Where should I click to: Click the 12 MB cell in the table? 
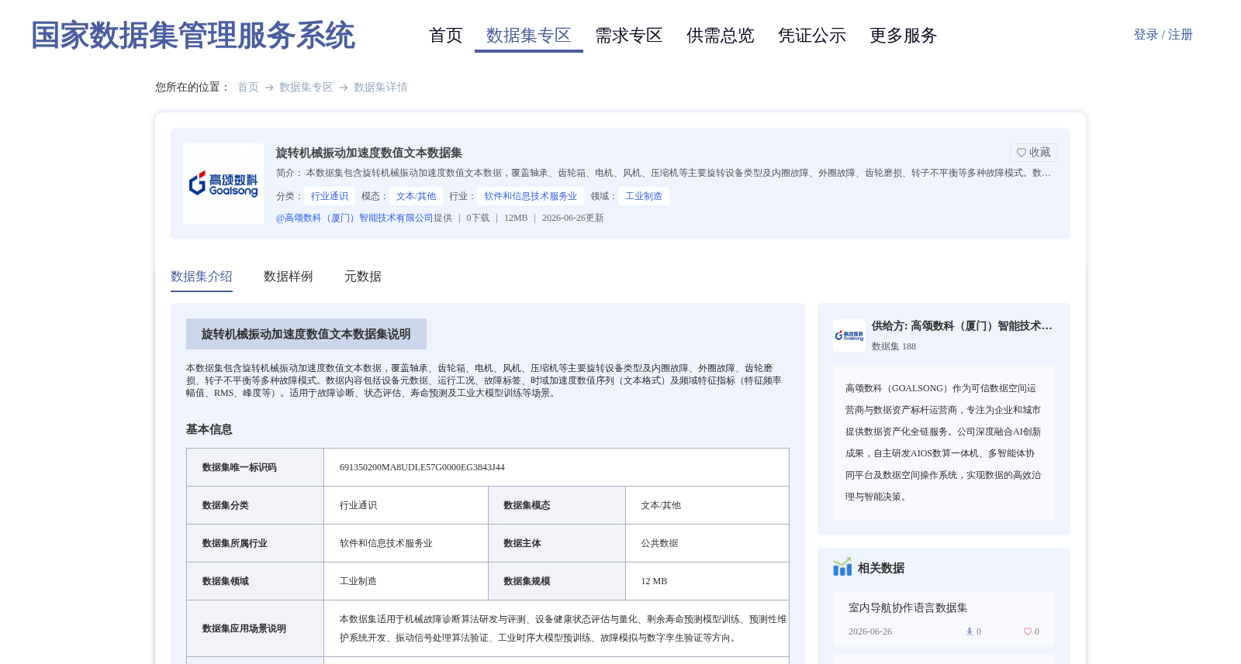point(654,581)
